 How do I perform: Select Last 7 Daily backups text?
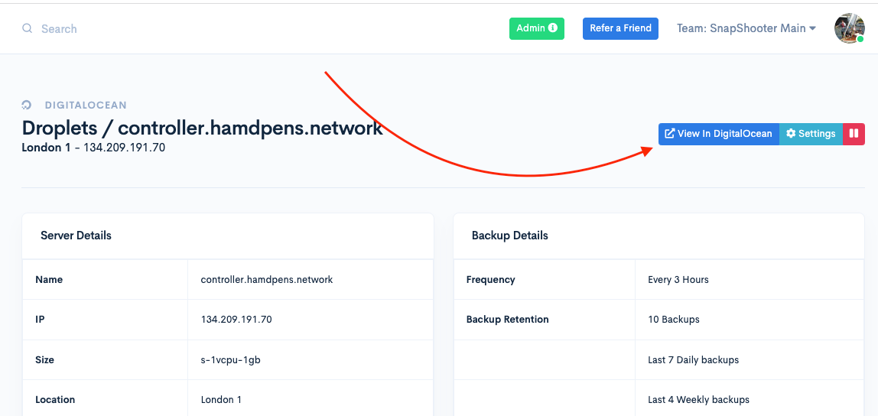pyautogui.click(x=693, y=360)
